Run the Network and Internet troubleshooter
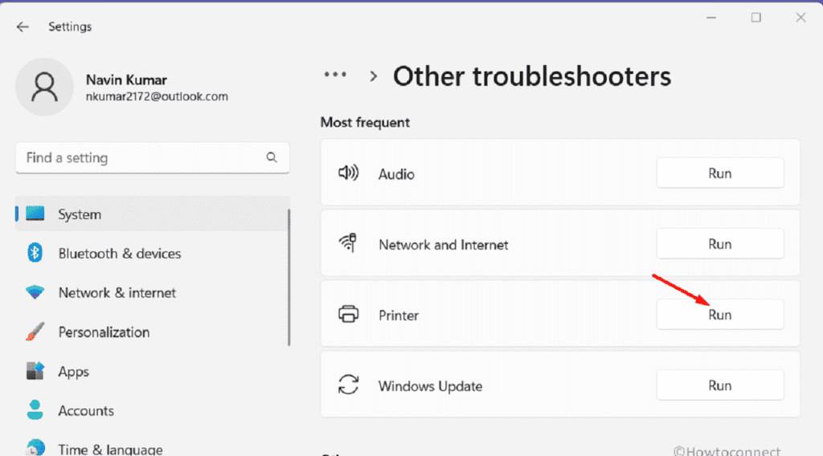The image size is (823, 456). [719, 244]
